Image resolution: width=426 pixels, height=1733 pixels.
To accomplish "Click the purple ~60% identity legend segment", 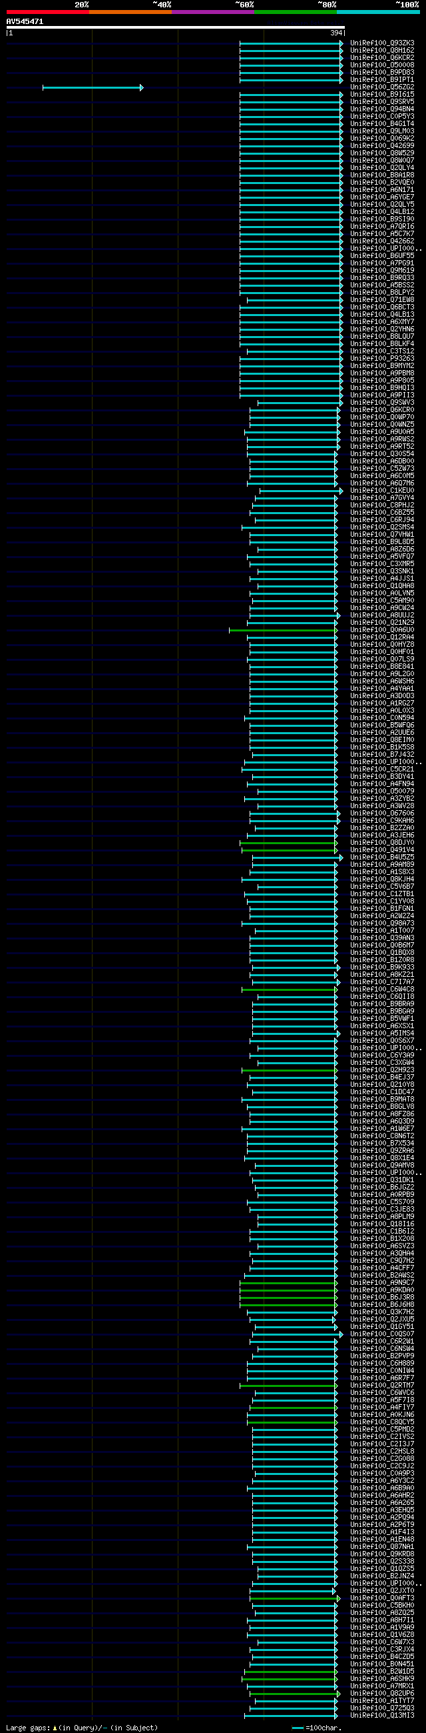I will click(x=213, y=12).
